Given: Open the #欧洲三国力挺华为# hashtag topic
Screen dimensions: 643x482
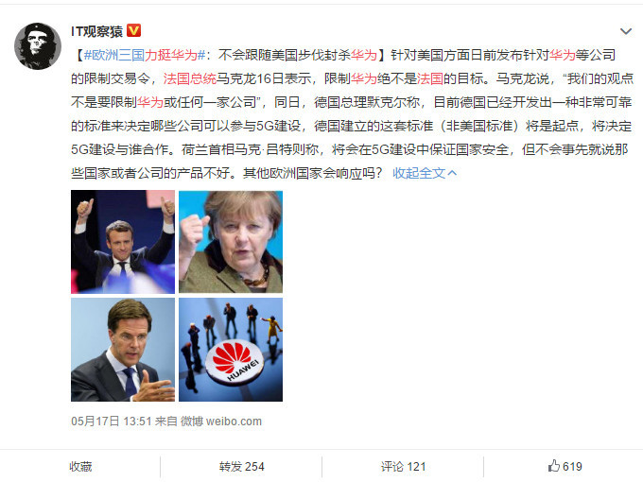Looking at the screenshot, I should point(145,55).
